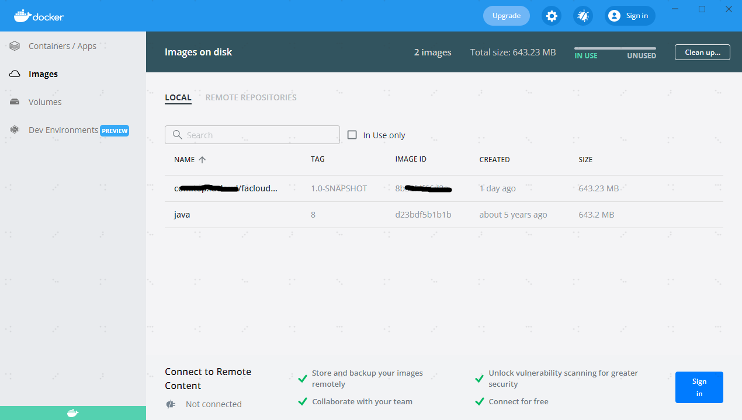Select the 1.0-SNAPSHOT image row
Image resolution: width=742 pixels, height=420 pixels.
[444, 188]
